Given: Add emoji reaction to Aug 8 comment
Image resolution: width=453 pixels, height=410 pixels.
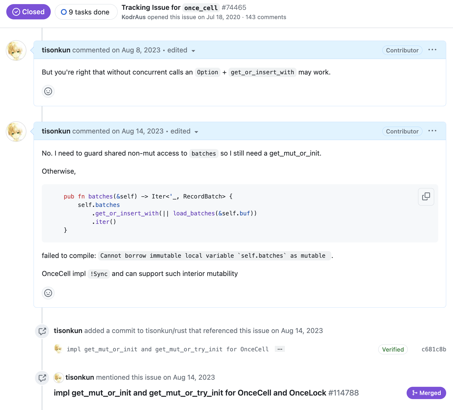Looking at the screenshot, I should (x=48, y=91).
